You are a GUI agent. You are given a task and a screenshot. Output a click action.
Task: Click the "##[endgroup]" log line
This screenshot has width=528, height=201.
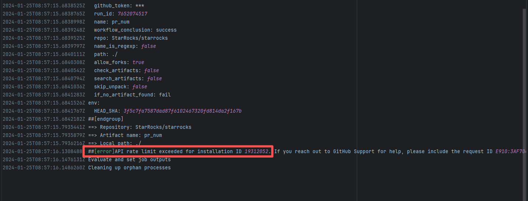click(x=106, y=119)
